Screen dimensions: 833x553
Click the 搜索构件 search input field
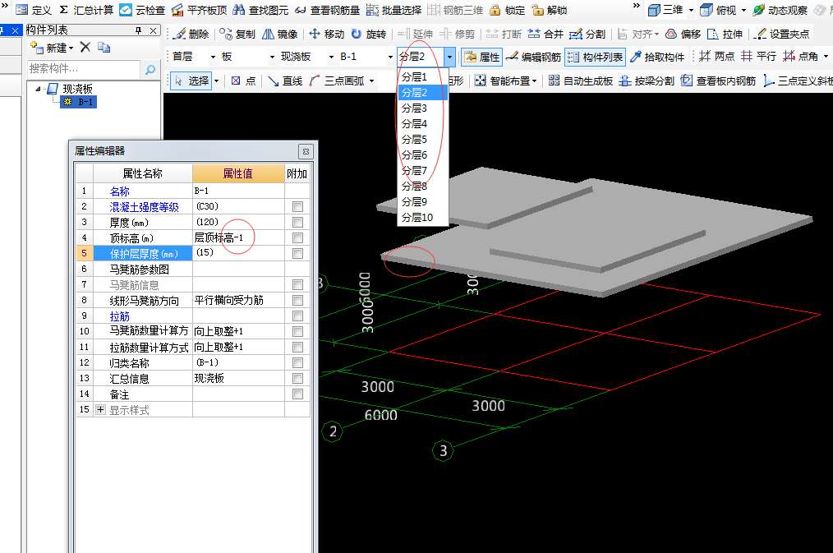[x=84, y=69]
